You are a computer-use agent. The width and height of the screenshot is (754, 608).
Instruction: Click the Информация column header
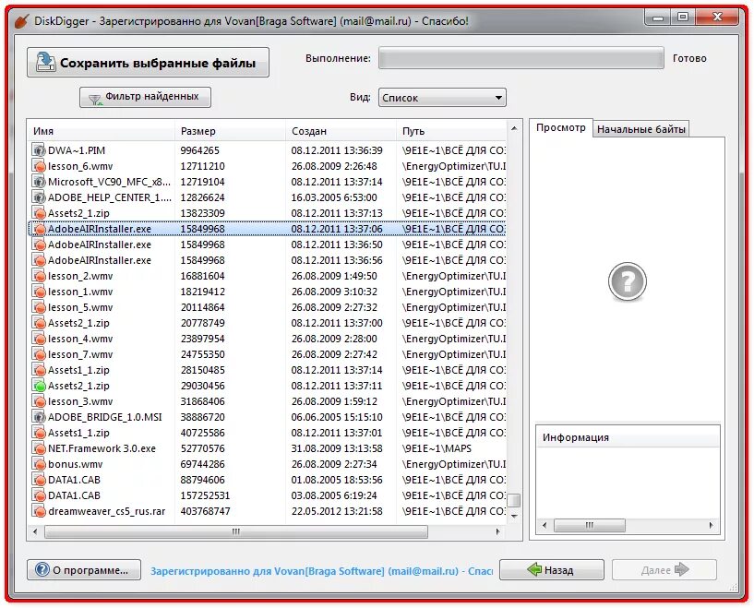(x=628, y=437)
